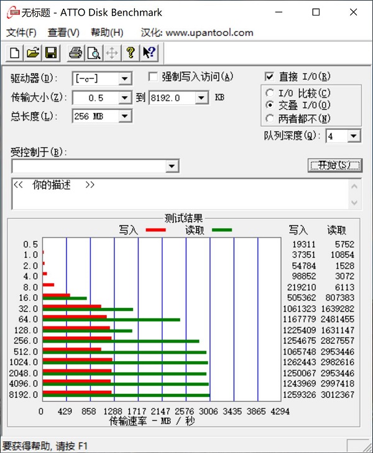Screen dimensions: 373x453
Task: Click the context help arrow icon
Action: (x=149, y=53)
